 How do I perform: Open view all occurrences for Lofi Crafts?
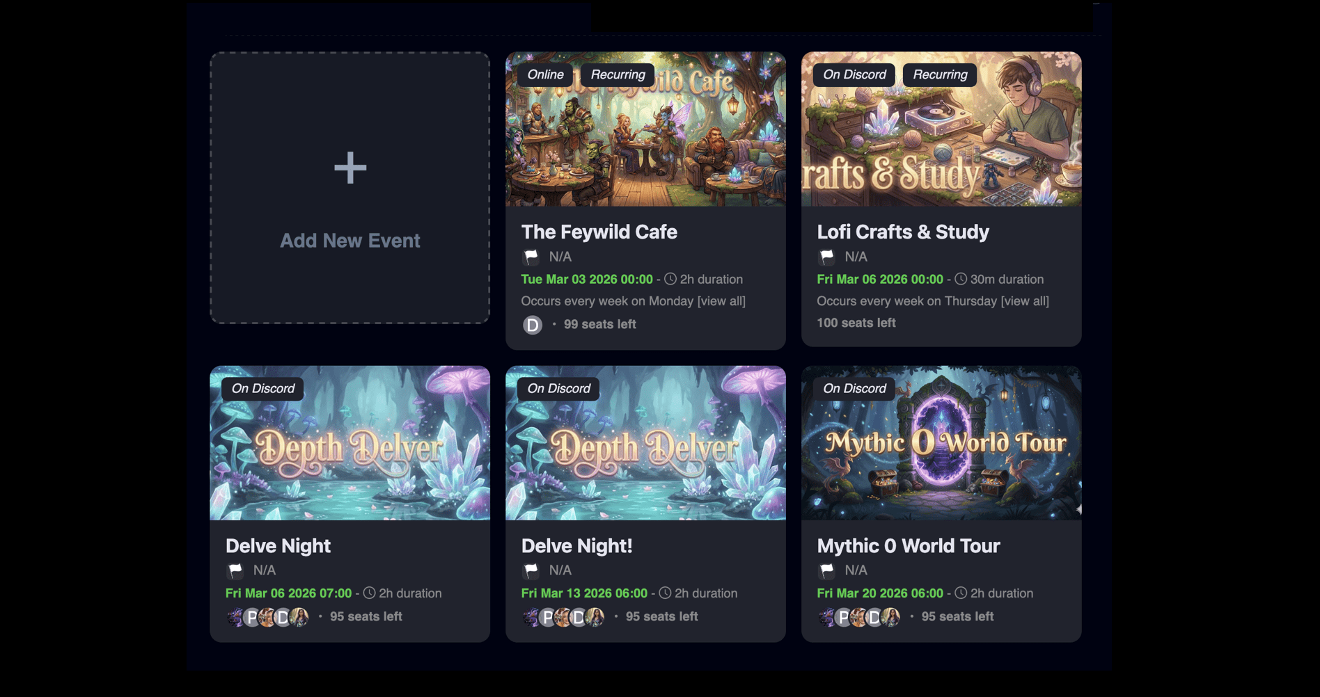[1025, 301]
